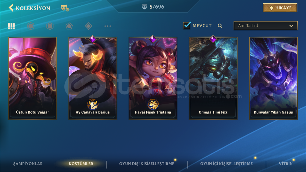The image size is (306, 172).
Task: Show more filters via three dots
Action: click(108, 26)
